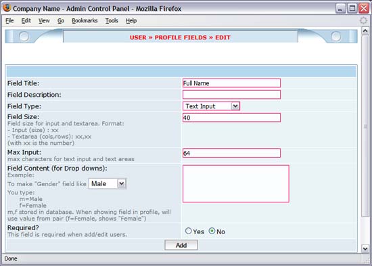This screenshot has width=372, height=266.
Task: Click the scrollbar up arrow
Action: click(x=365, y=30)
